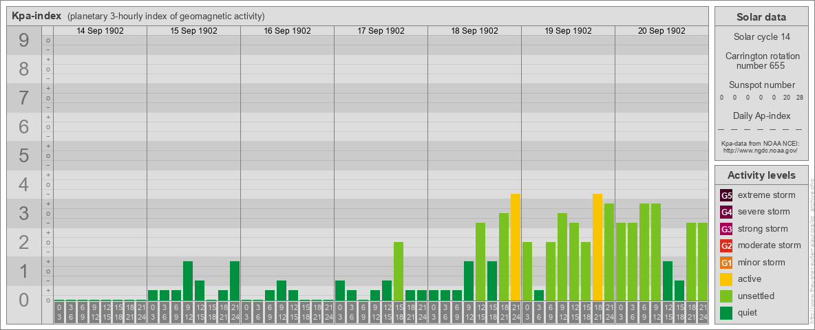Screen dimensions: 815x330
Task: Select the light green unsettled swatch
Action: coord(726,296)
